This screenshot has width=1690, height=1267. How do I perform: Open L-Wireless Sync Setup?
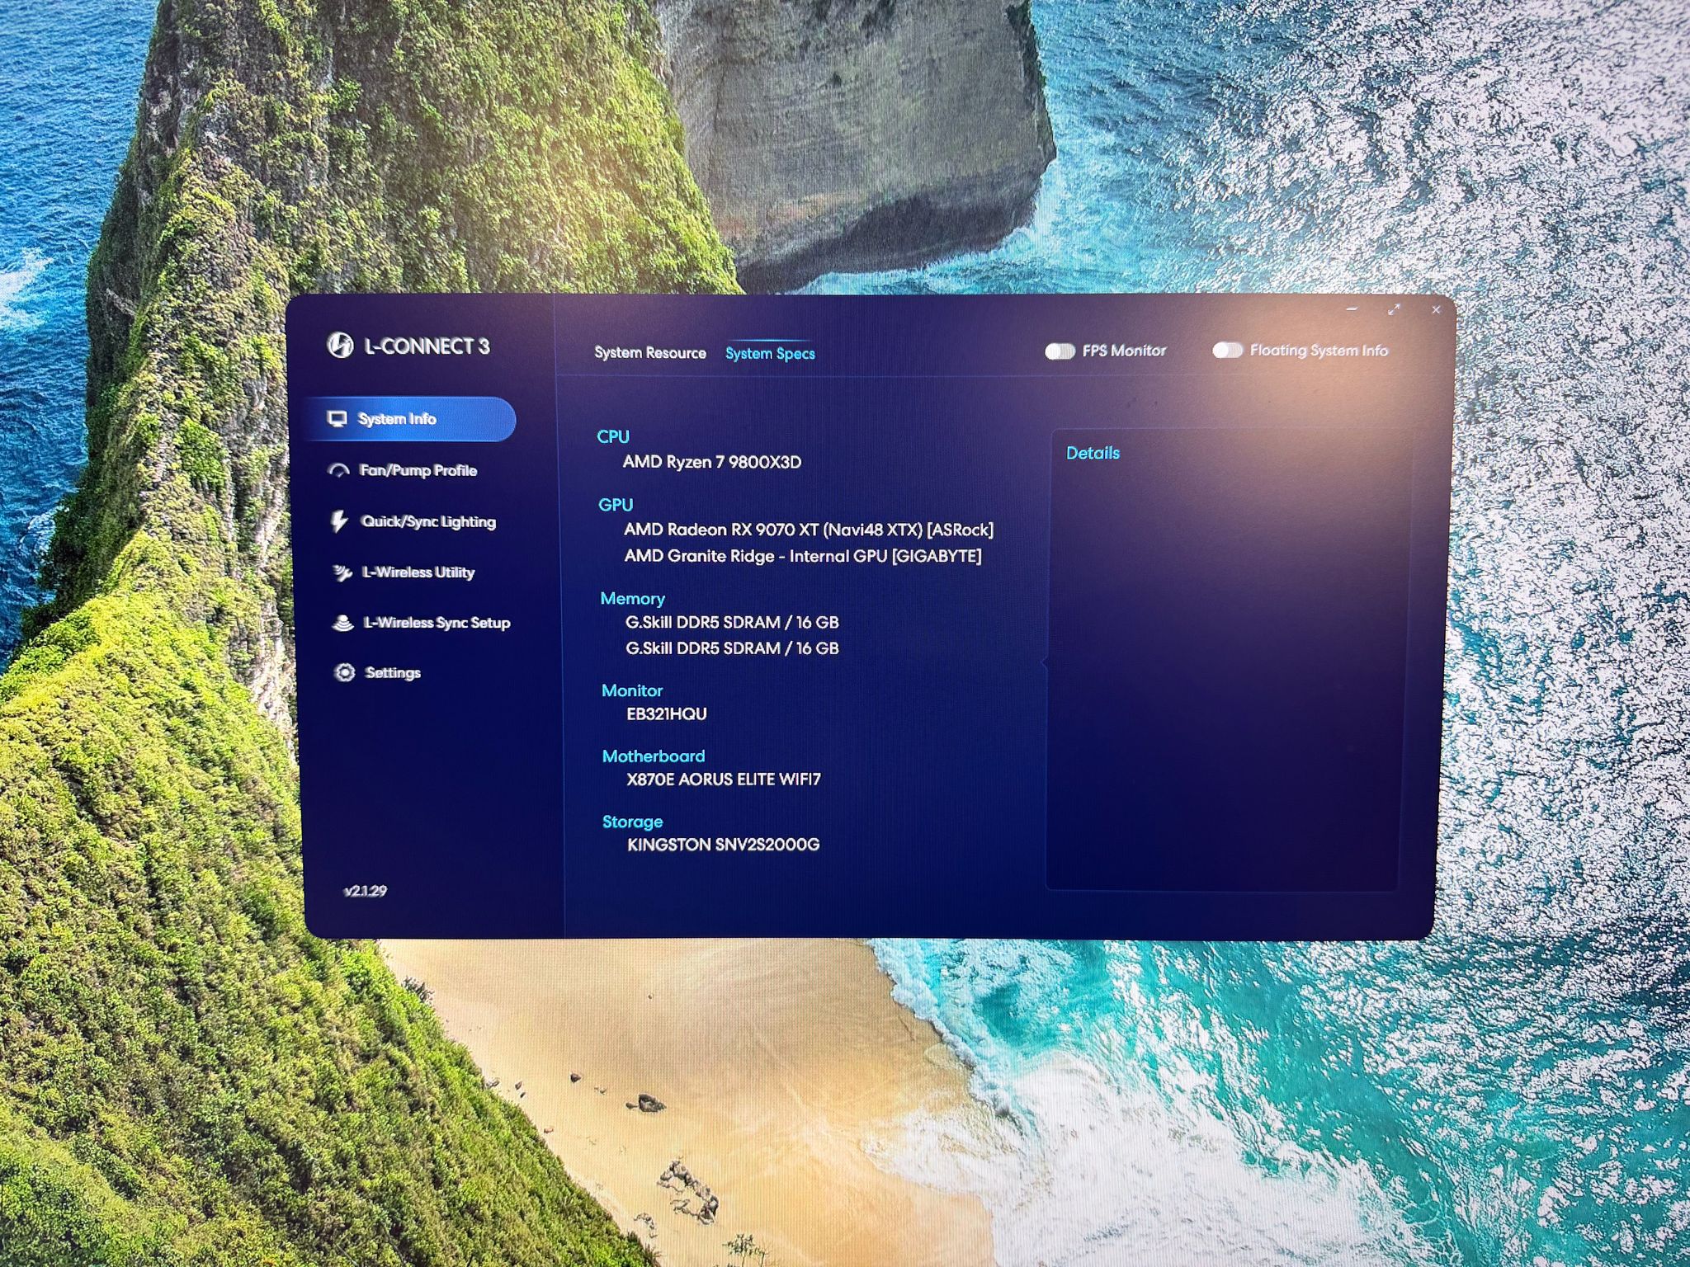click(x=437, y=623)
